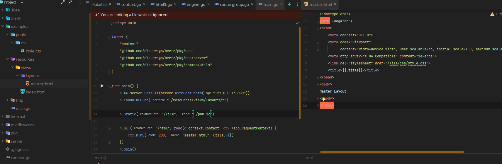Expand the tmp folder
Screen dimensions: 502x164
[x=7, y=100]
